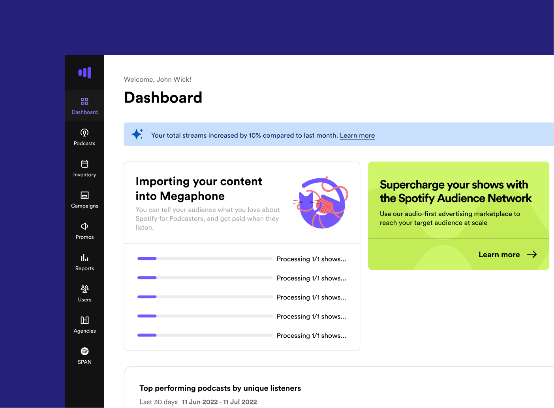This screenshot has height=408, width=554.
Task: Open the Reports bar chart icon
Action: point(85,258)
